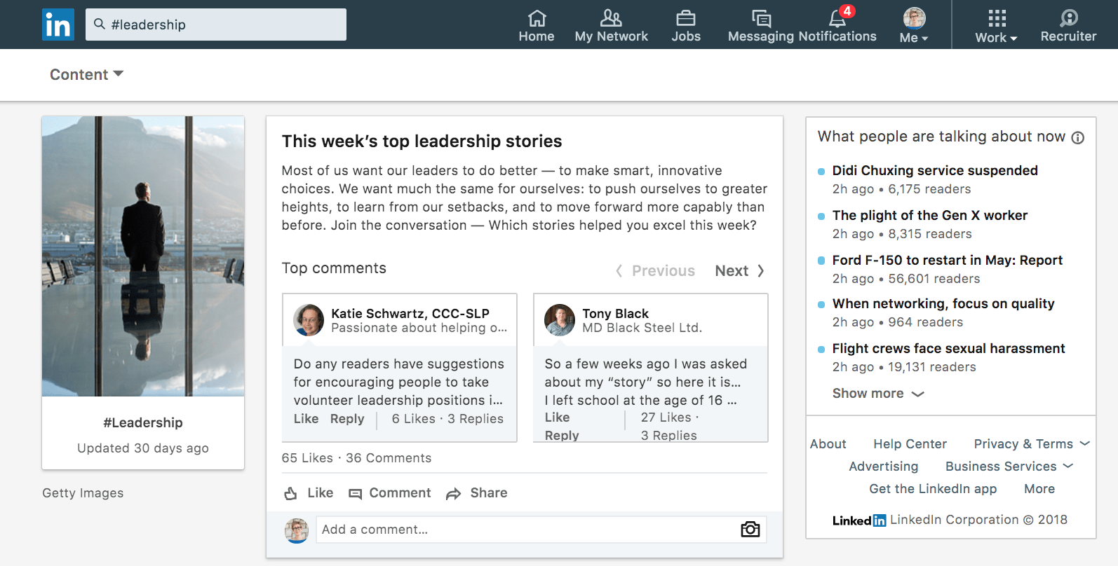This screenshot has height=566, width=1118.
Task: Click the search magnifier icon
Action: (x=100, y=24)
